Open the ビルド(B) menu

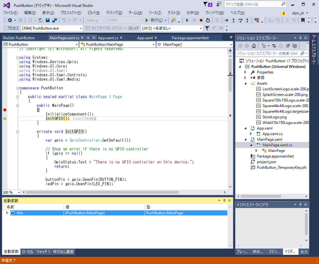[94, 13]
